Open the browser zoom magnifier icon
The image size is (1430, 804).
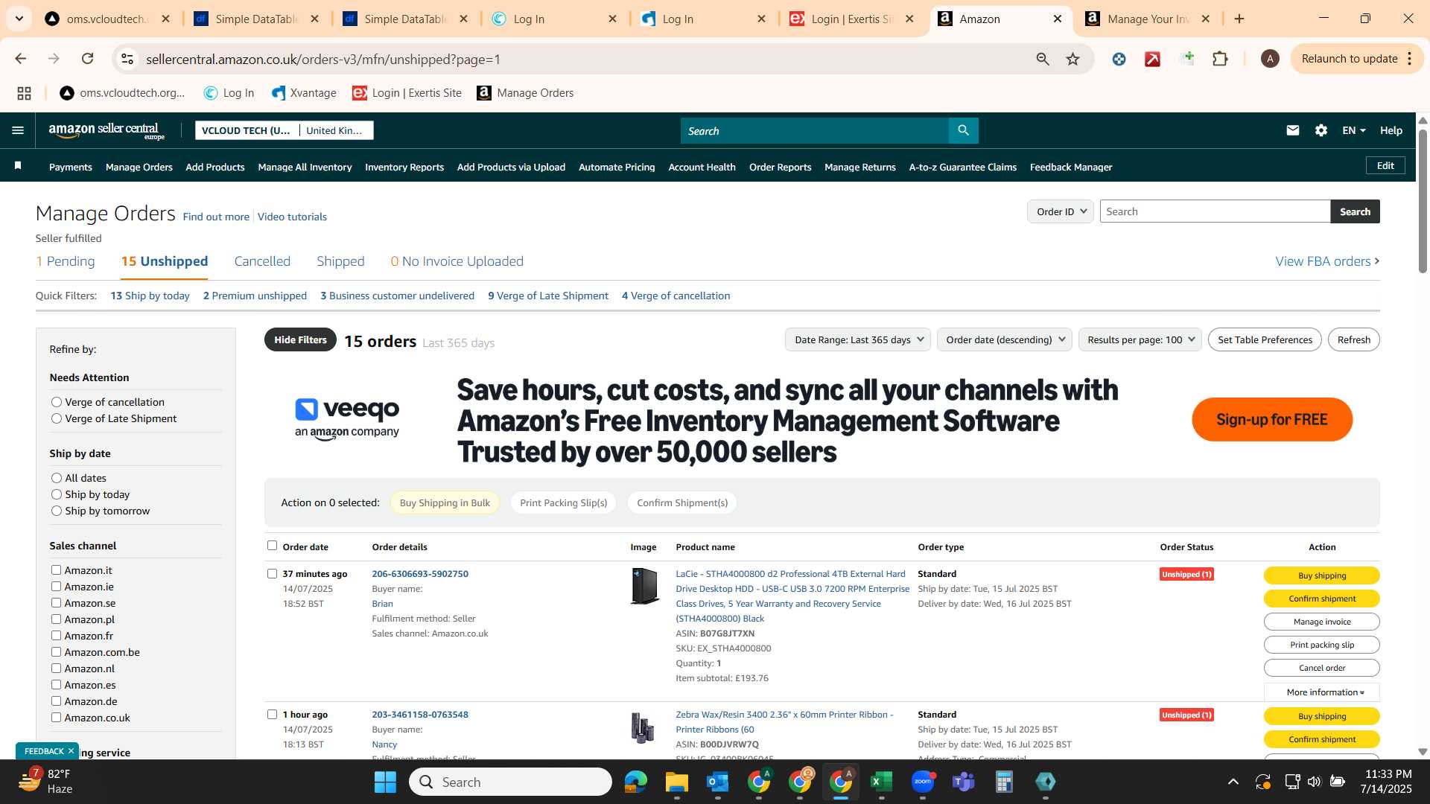tap(1043, 59)
